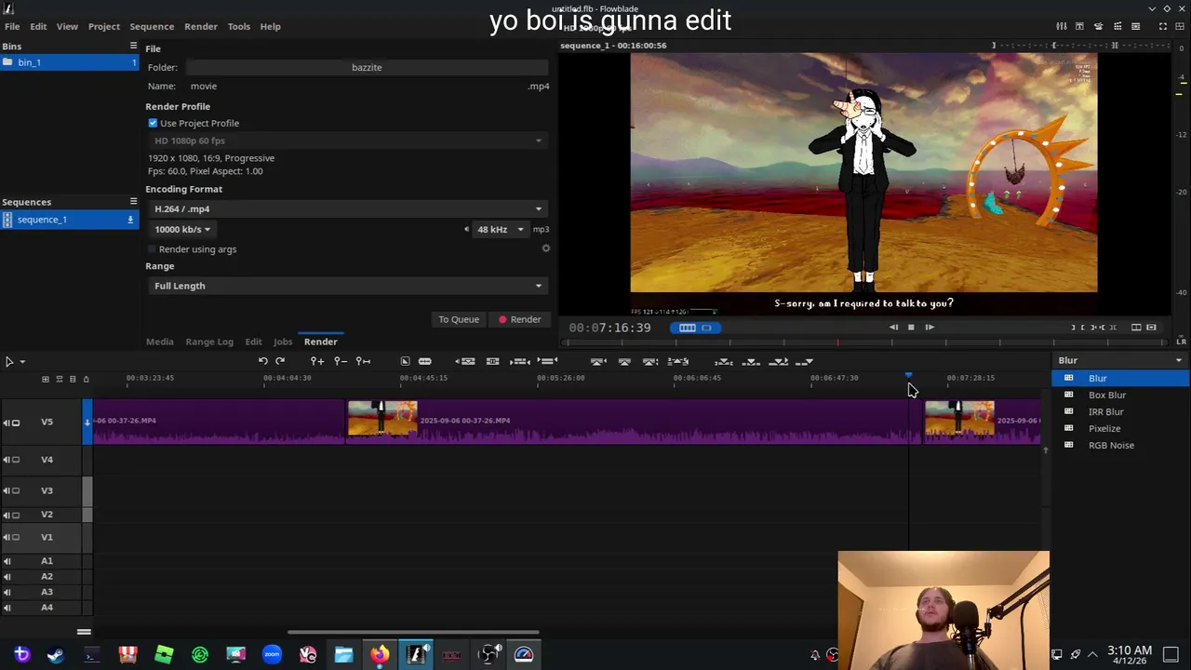The height and width of the screenshot is (670, 1191).
Task: Click the Redo arrow in timeline toolbar
Action: [x=280, y=361]
